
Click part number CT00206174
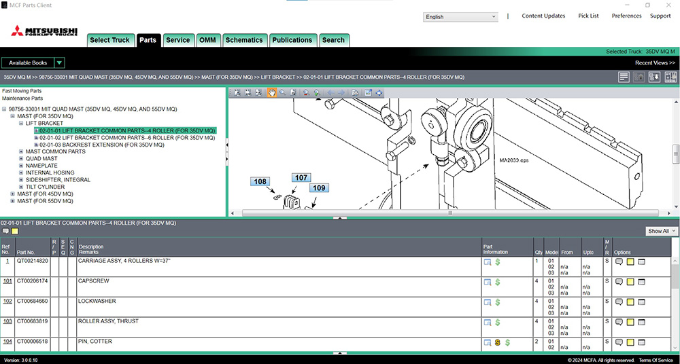(33, 281)
